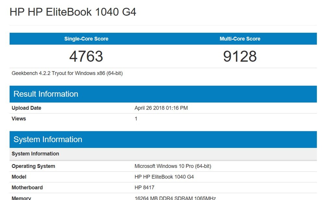Click the page title HP EliteBook 1040 G4
325x200 pixels.
(73, 12)
